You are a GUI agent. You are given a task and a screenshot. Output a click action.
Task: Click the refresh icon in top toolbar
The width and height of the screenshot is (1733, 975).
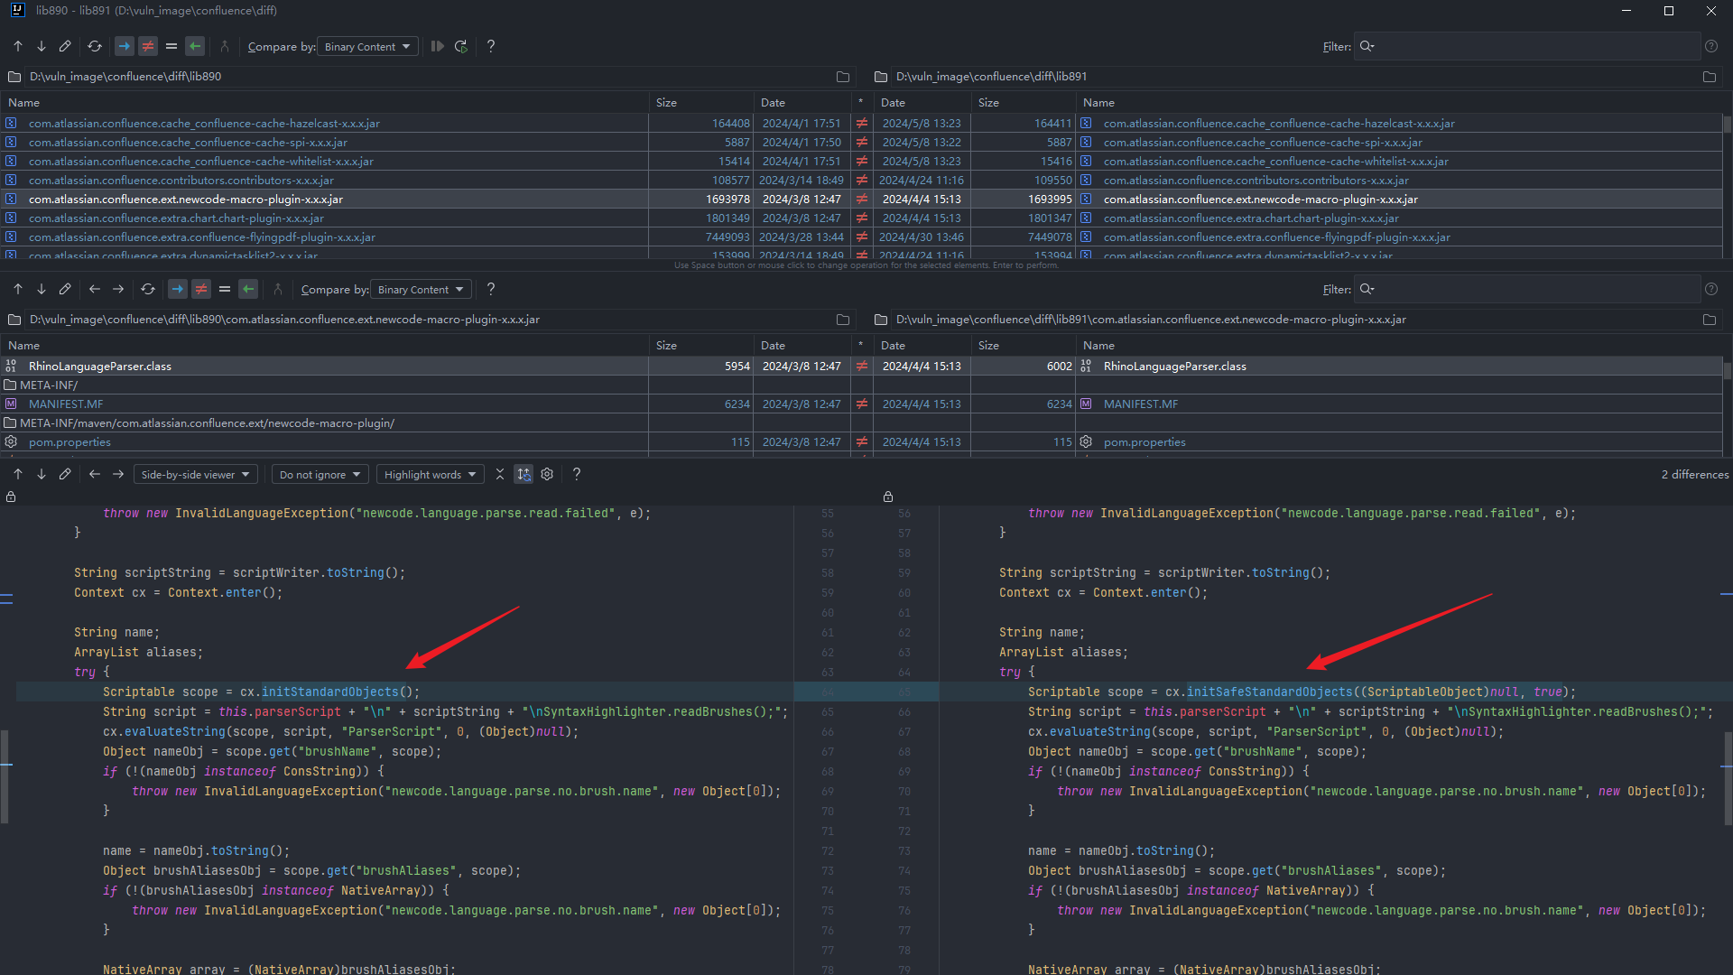click(x=95, y=46)
